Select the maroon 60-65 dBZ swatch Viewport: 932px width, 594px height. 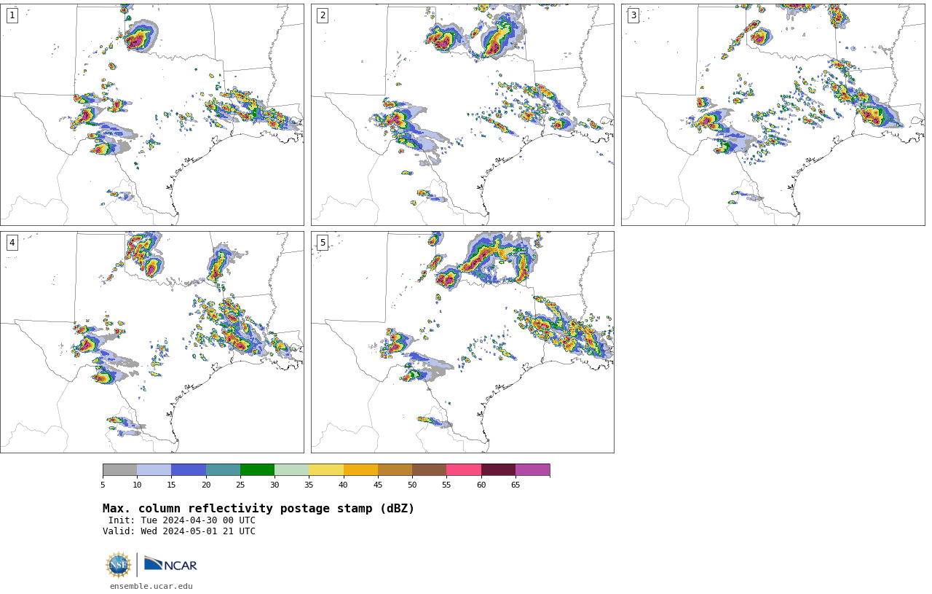pyautogui.click(x=498, y=469)
